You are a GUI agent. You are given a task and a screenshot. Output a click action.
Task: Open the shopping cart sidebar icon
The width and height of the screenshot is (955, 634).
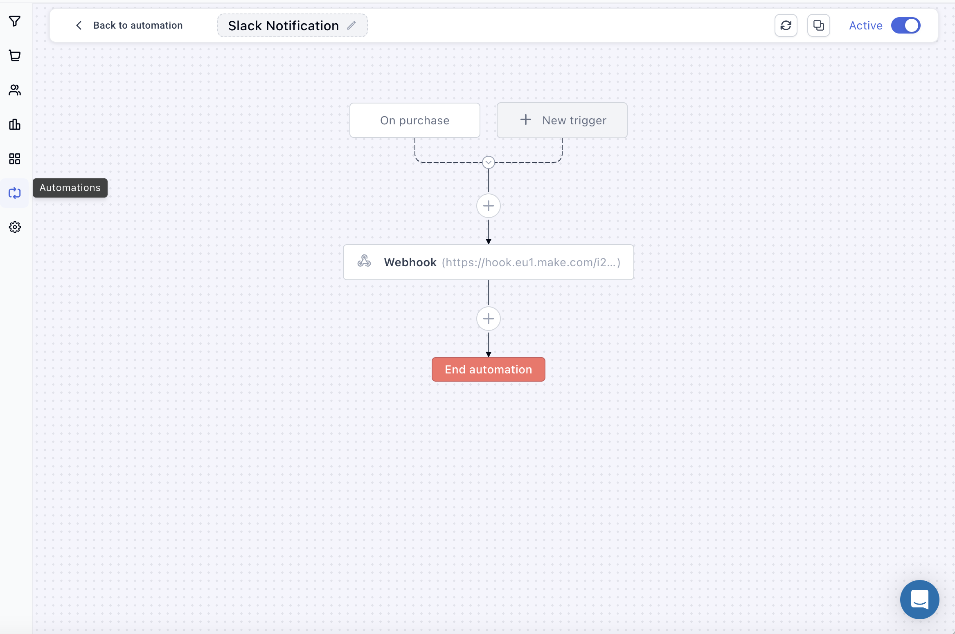coord(15,55)
